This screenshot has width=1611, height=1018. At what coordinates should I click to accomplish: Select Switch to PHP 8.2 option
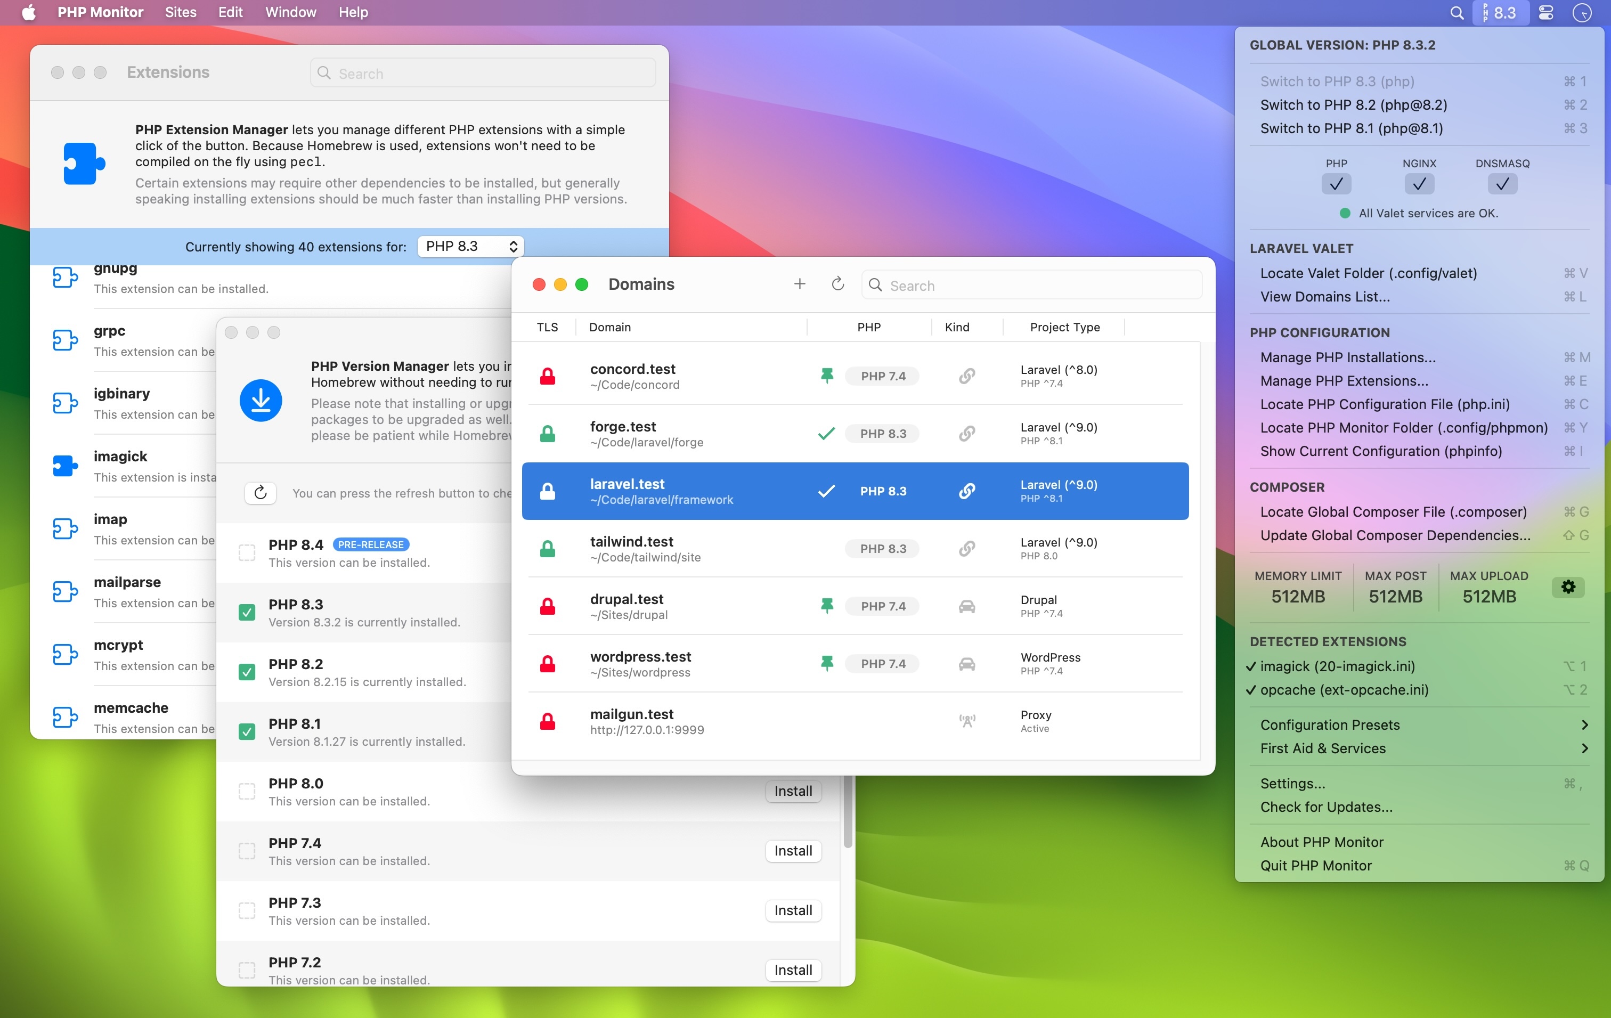coord(1354,104)
